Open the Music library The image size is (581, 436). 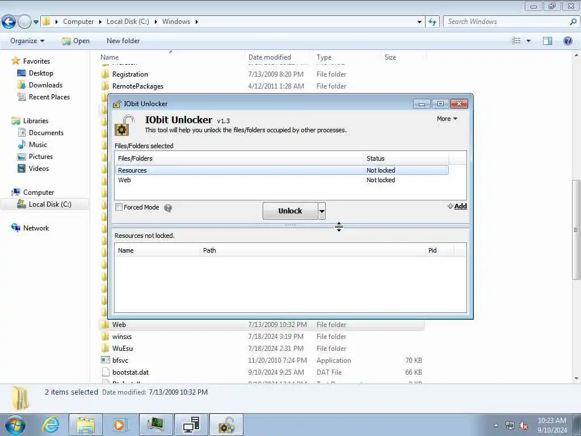pyautogui.click(x=38, y=145)
